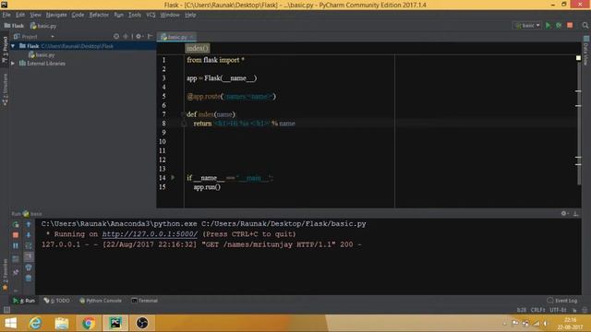This screenshot has height=332, width=591.
Task: Switch to the Run tool window tab
Action: tap(24, 301)
